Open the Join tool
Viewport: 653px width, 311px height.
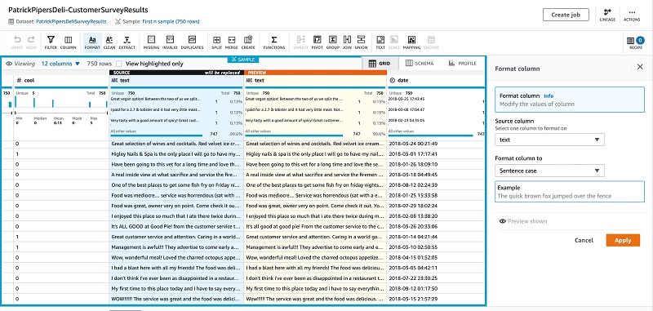[348, 42]
